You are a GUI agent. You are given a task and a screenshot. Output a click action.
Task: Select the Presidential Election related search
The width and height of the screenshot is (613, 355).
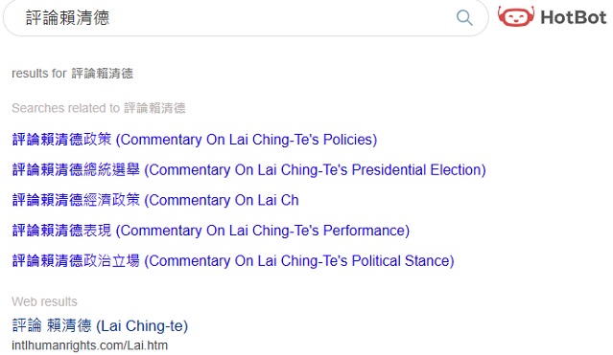point(249,169)
